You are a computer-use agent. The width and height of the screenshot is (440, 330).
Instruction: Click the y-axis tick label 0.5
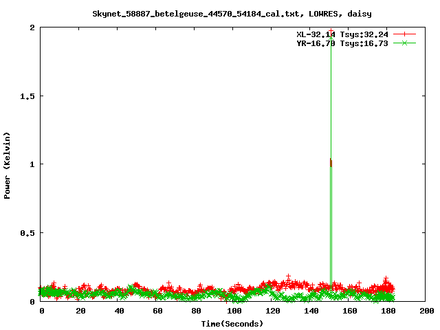click(27, 233)
